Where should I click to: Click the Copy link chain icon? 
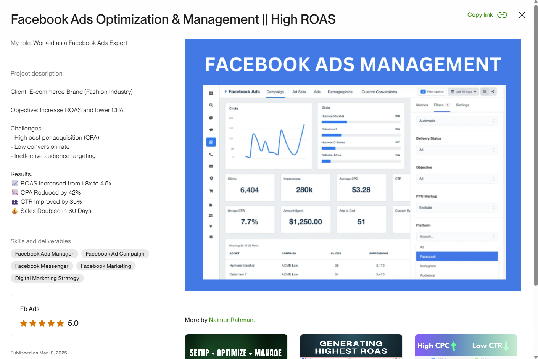click(502, 15)
